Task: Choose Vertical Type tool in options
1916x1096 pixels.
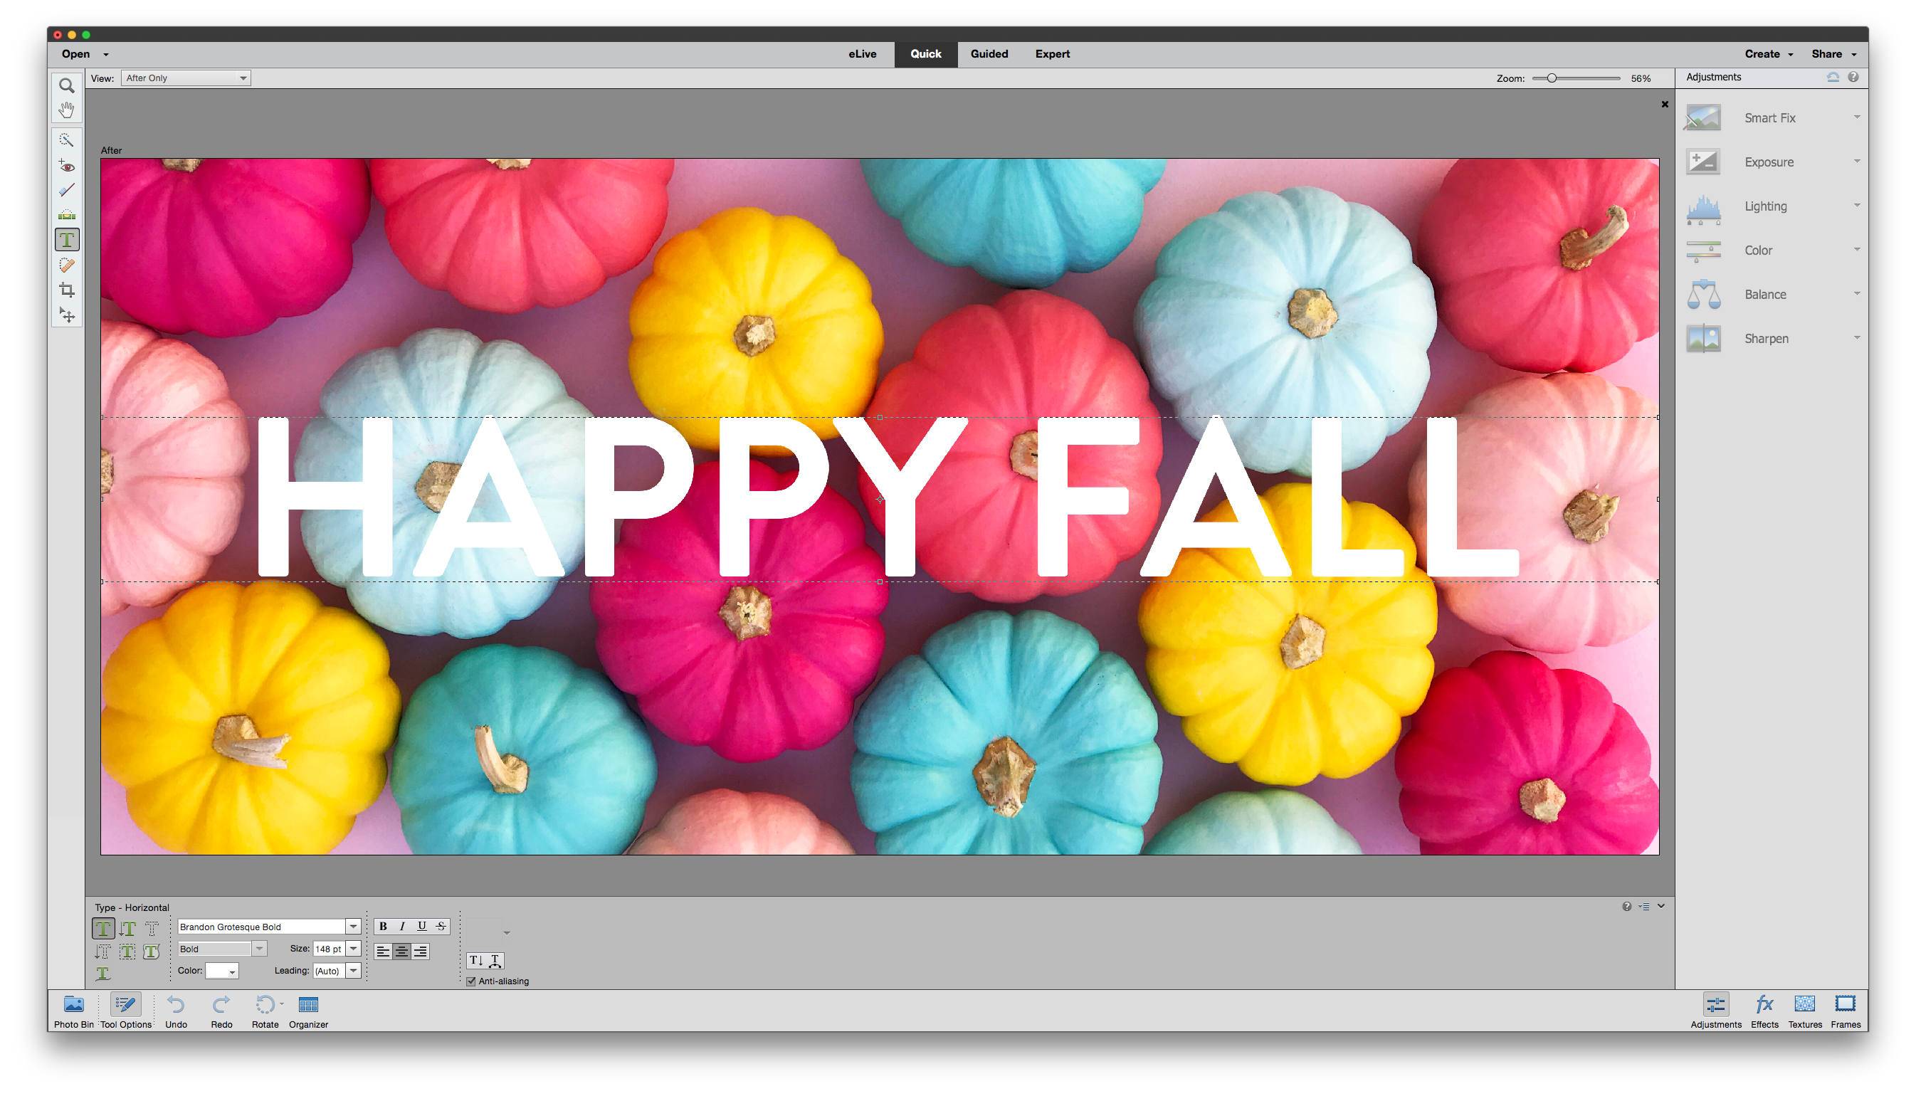Action: pyautogui.click(x=127, y=928)
